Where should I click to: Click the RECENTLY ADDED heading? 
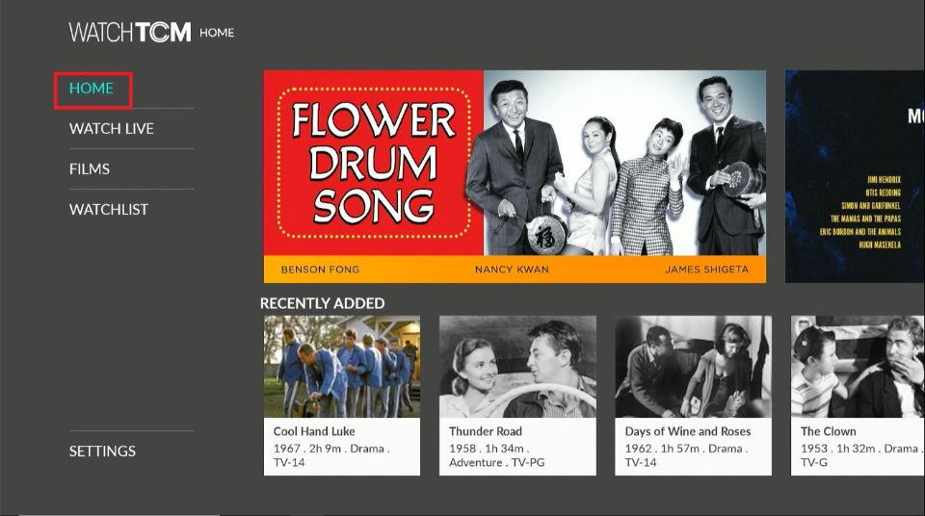[322, 303]
